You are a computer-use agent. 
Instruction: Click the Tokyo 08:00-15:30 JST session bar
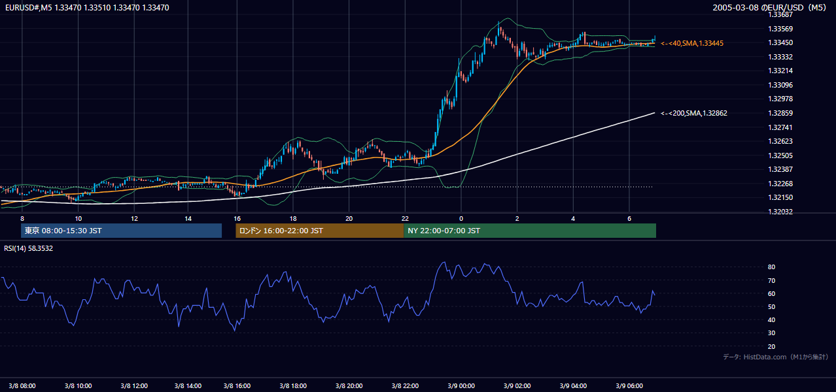pyautogui.click(x=121, y=231)
